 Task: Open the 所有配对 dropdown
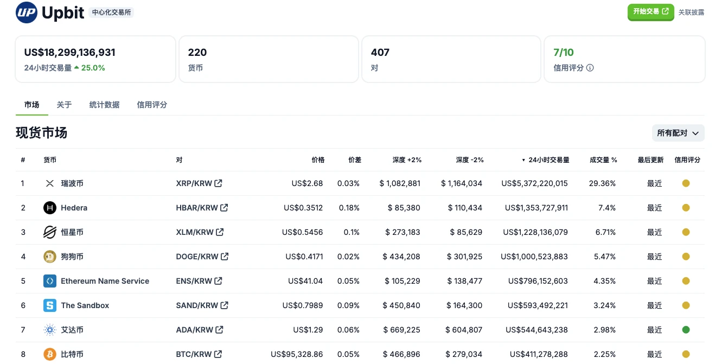(x=678, y=133)
